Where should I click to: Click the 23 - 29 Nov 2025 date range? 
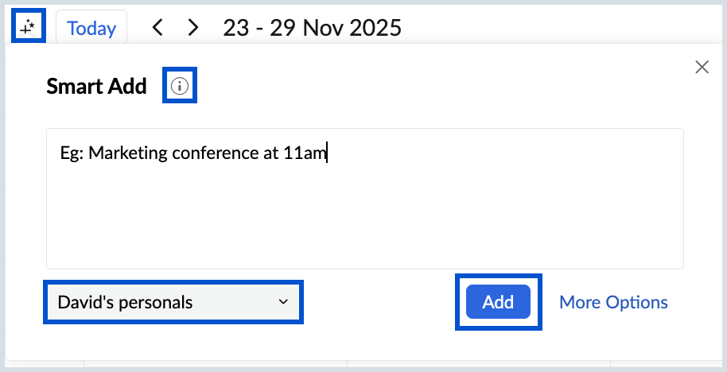312,29
